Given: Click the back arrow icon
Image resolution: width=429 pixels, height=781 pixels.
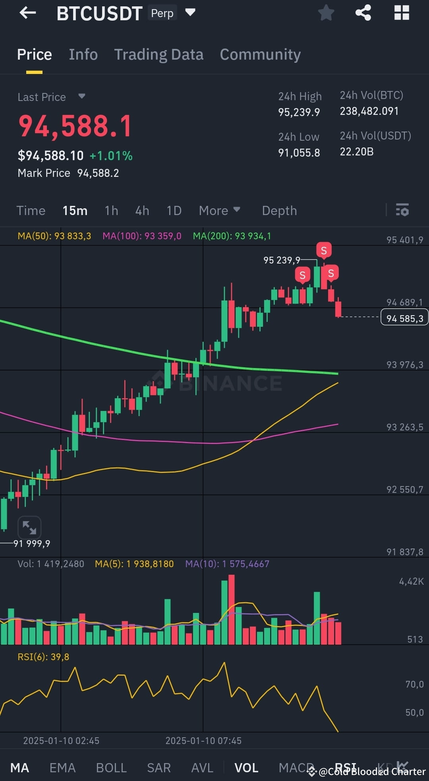Looking at the screenshot, I should (x=27, y=13).
